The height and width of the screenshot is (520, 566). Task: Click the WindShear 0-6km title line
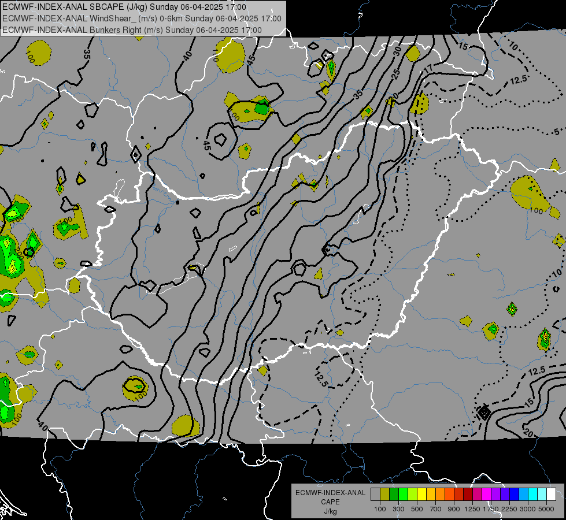pyautogui.click(x=142, y=18)
